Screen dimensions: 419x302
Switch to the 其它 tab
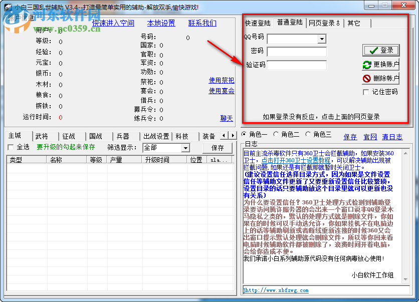click(357, 23)
